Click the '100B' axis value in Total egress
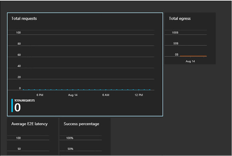Image resolution: width=232 pixels, height=156 pixels. [x=175, y=32]
